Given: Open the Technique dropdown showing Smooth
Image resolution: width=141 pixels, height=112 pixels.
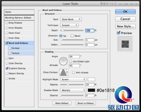Looking at the screenshot, I should point(69,25).
